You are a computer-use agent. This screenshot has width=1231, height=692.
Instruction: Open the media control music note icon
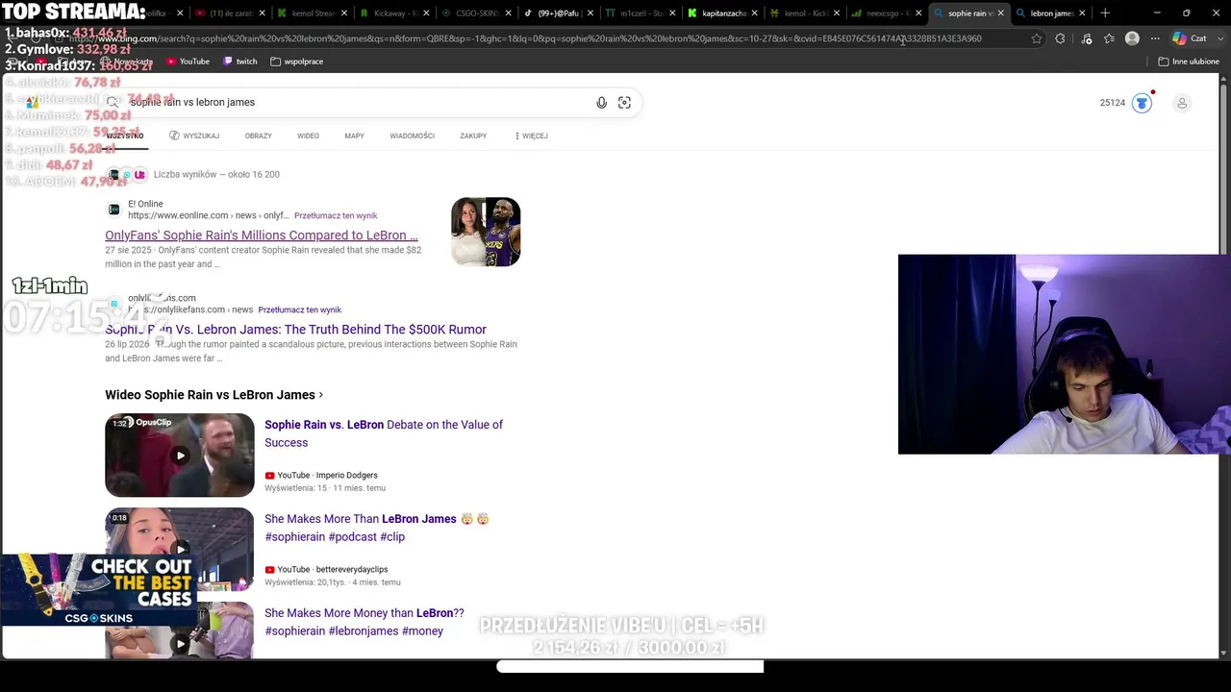[x=1087, y=38]
